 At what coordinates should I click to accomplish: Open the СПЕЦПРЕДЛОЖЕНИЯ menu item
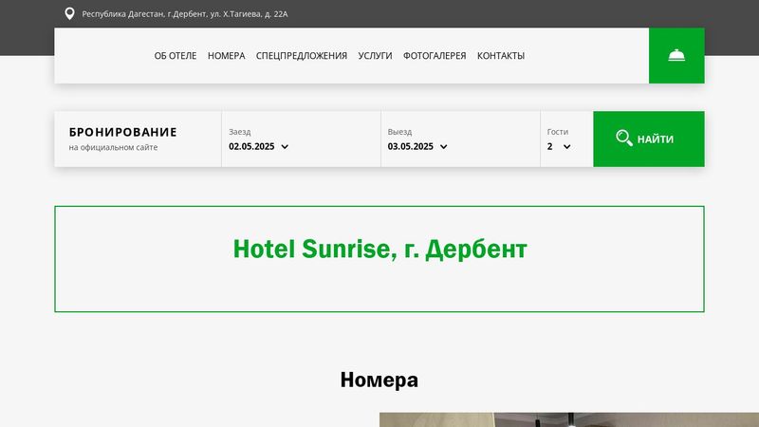coord(302,56)
